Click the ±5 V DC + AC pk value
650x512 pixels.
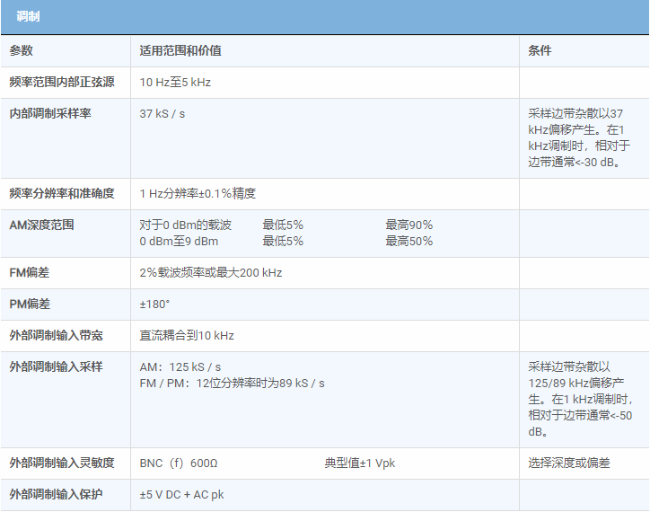(182, 495)
